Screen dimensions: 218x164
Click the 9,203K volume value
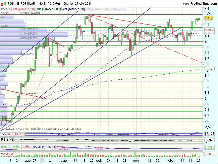[x=210, y=154]
